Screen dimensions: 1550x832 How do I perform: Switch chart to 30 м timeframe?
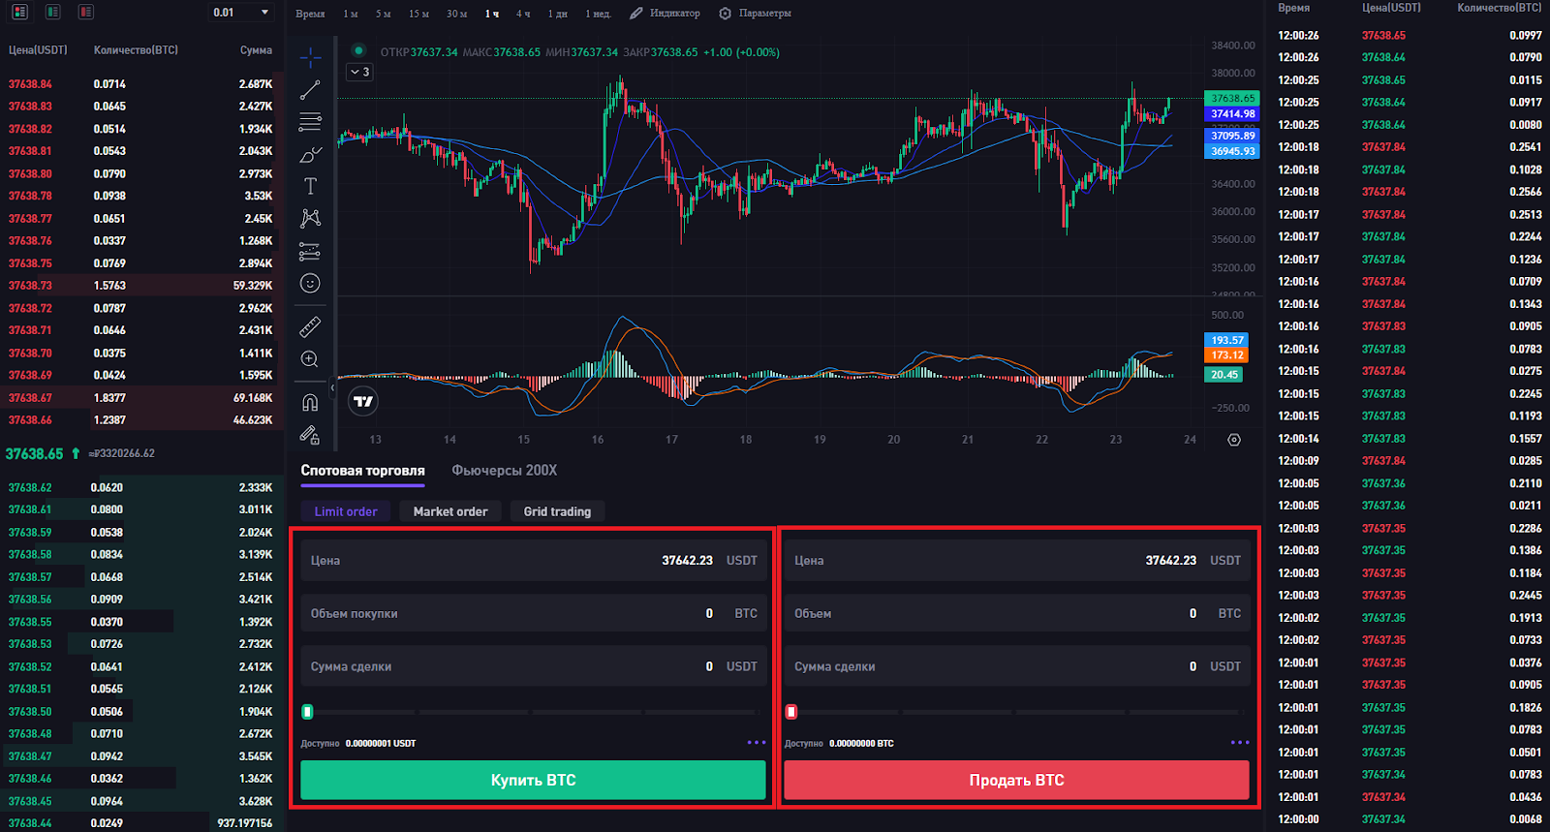[456, 14]
